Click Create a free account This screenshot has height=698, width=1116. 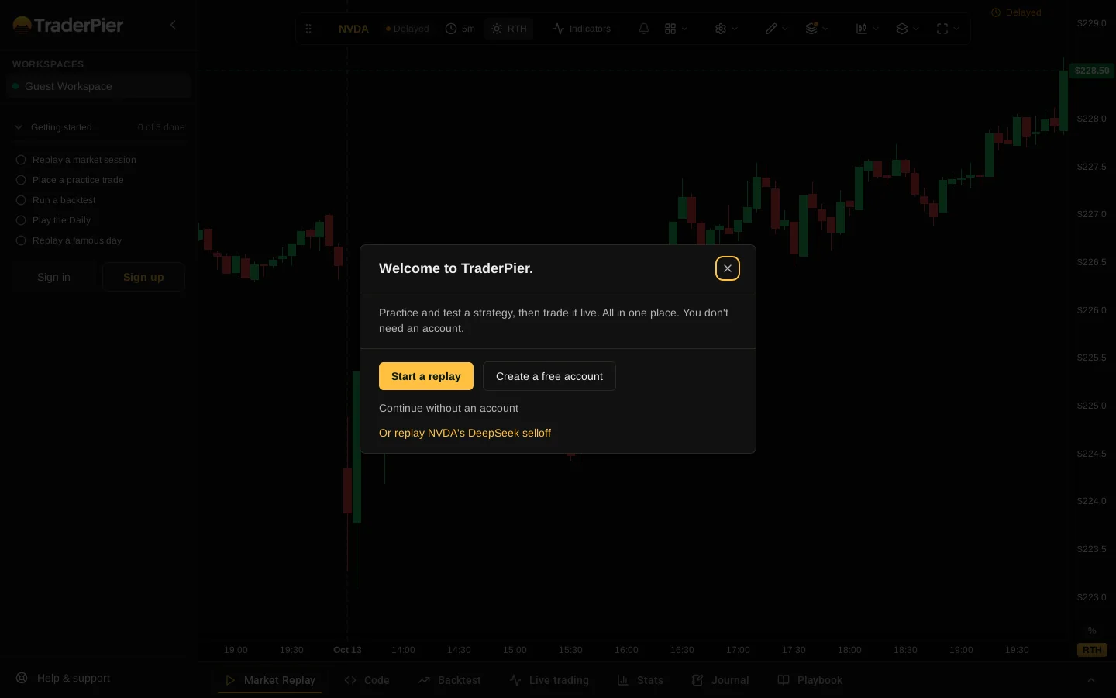tap(549, 376)
